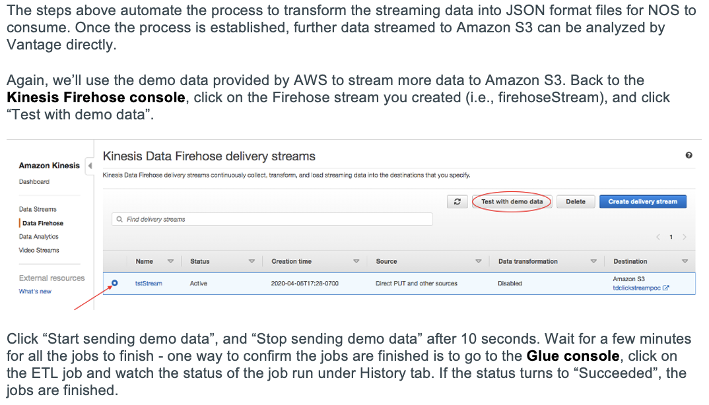
Task: Click the external link icon beside tdclickstreampoc
Action: coord(665,288)
